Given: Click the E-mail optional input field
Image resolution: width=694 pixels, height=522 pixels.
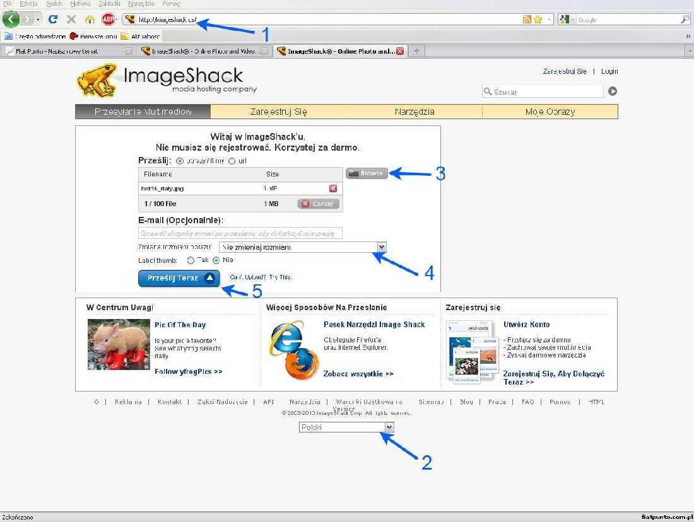Looking at the screenshot, I should pos(240,233).
